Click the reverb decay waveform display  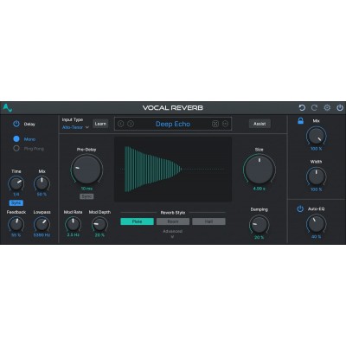coord(173,170)
